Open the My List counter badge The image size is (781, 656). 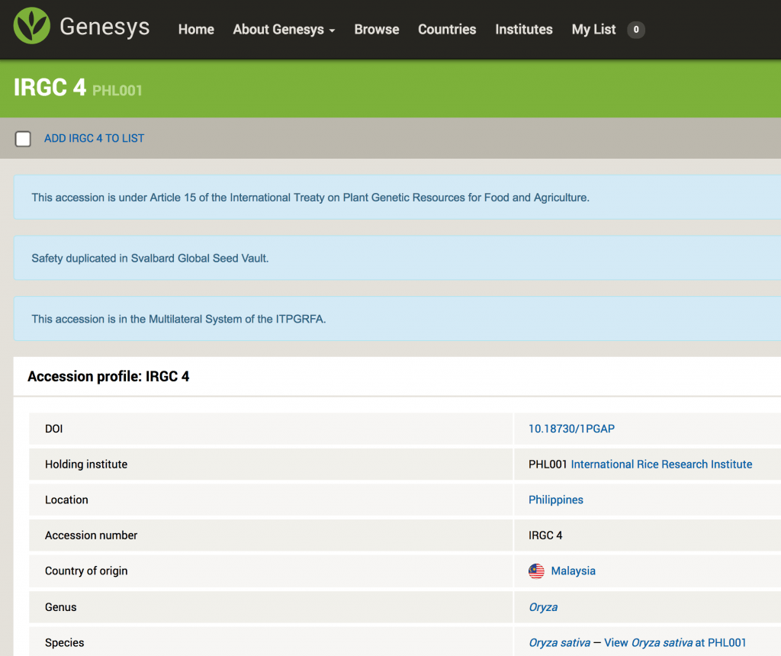tap(635, 30)
